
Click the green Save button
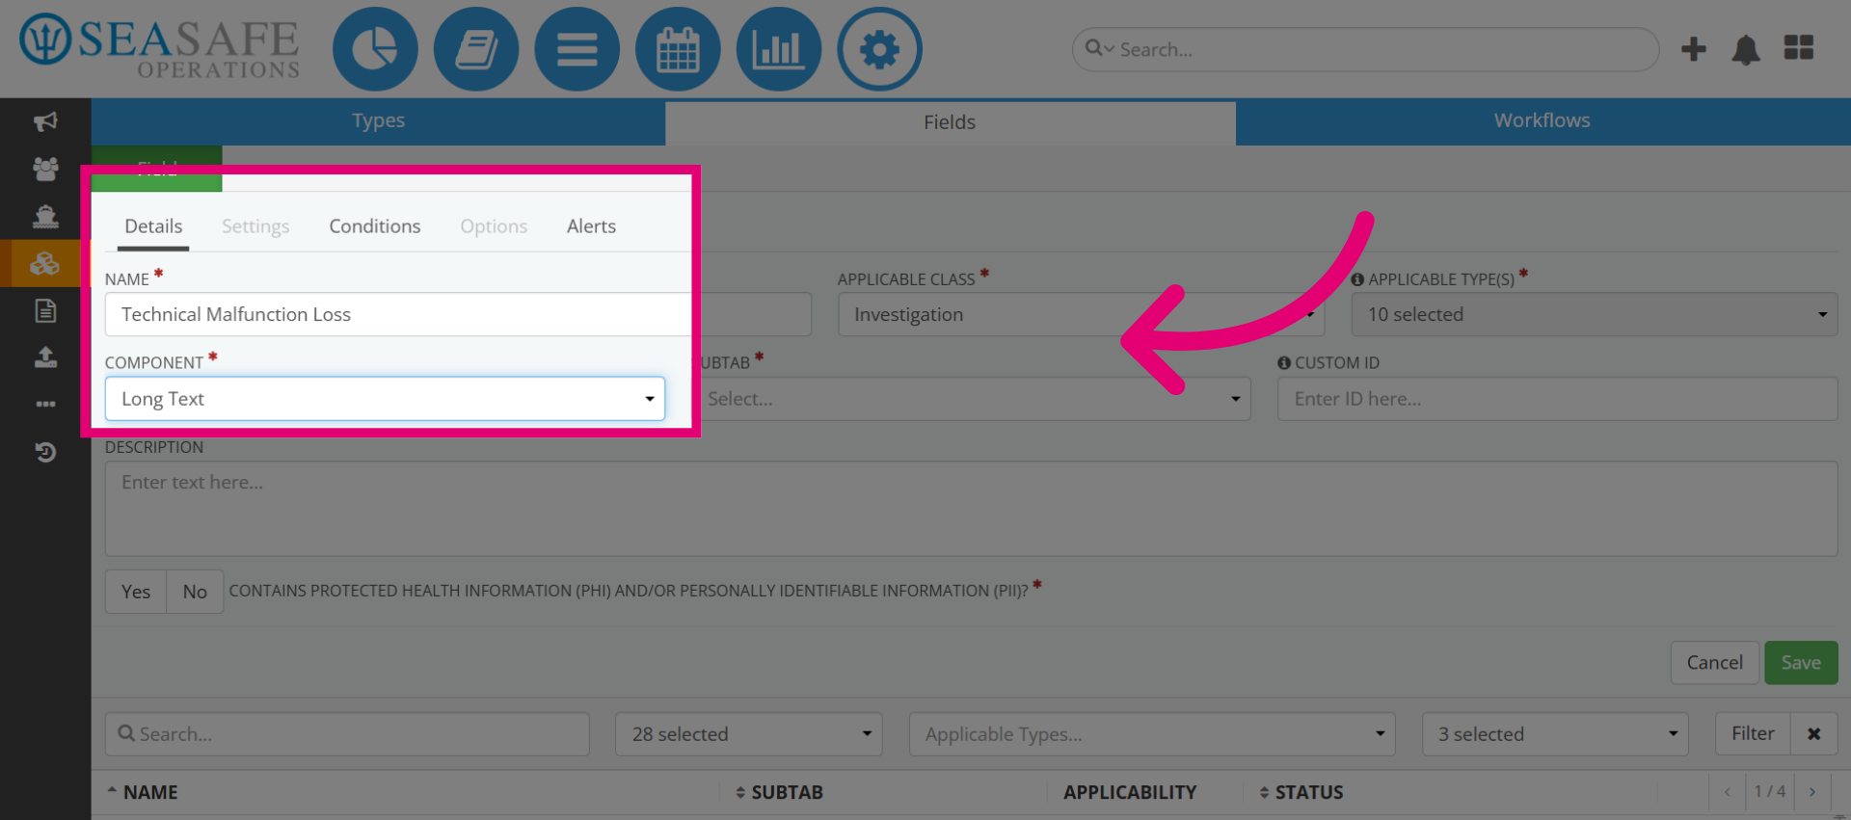click(1801, 663)
